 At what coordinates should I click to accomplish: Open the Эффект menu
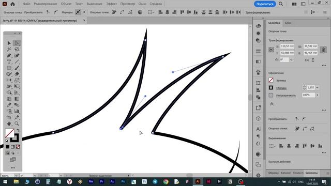(111, 4)
